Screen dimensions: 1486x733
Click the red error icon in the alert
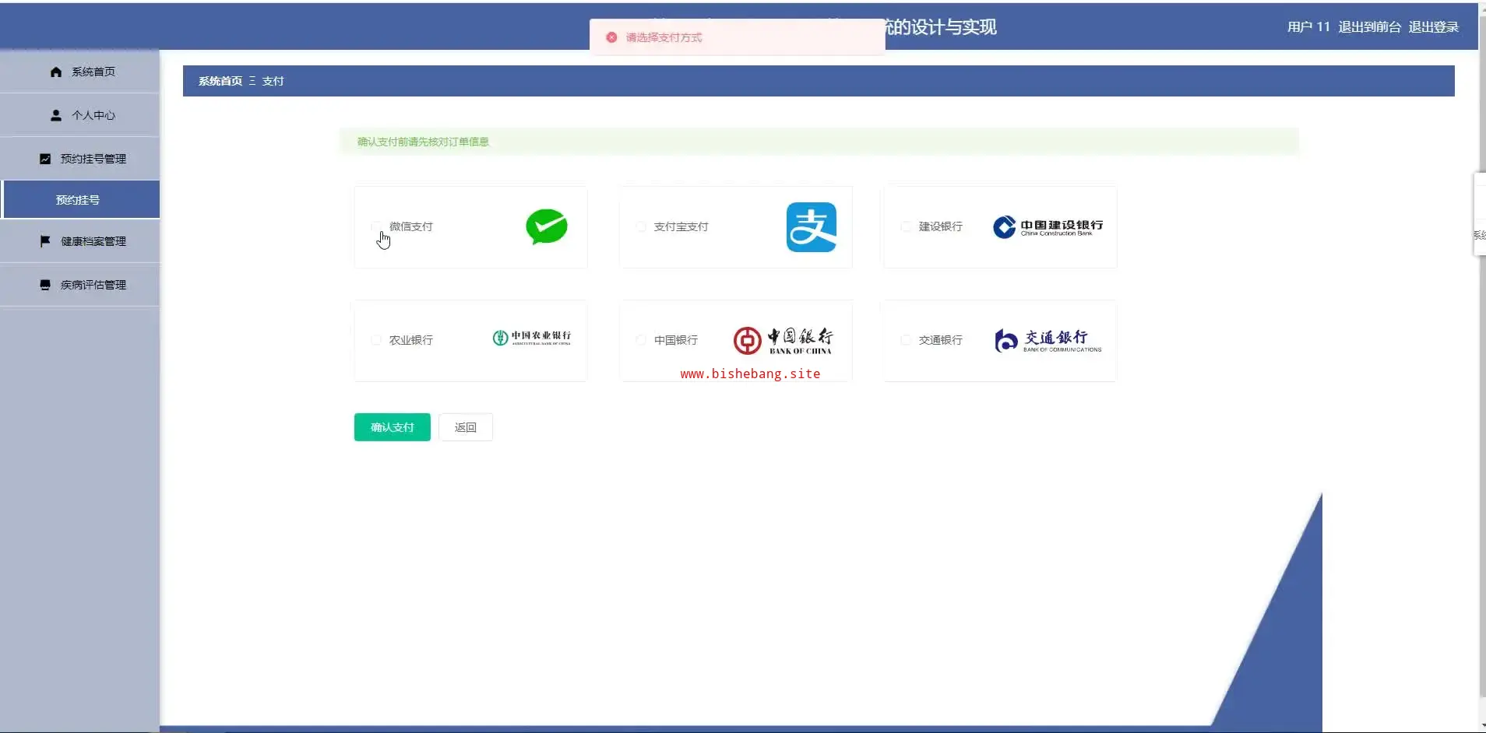(611, 37)
